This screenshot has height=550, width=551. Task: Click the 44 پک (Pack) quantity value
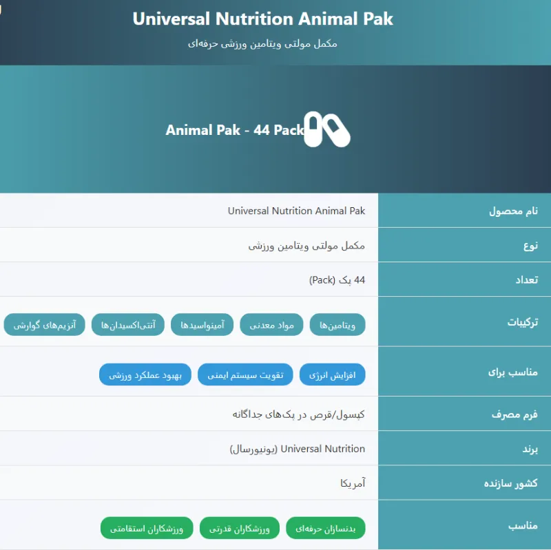(337, 280)
